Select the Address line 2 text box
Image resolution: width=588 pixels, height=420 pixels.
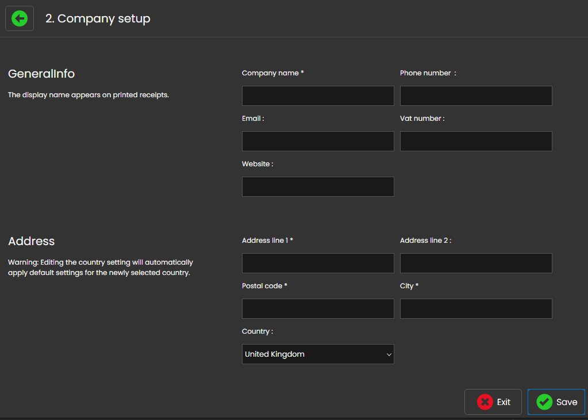[x=476, y=264]
